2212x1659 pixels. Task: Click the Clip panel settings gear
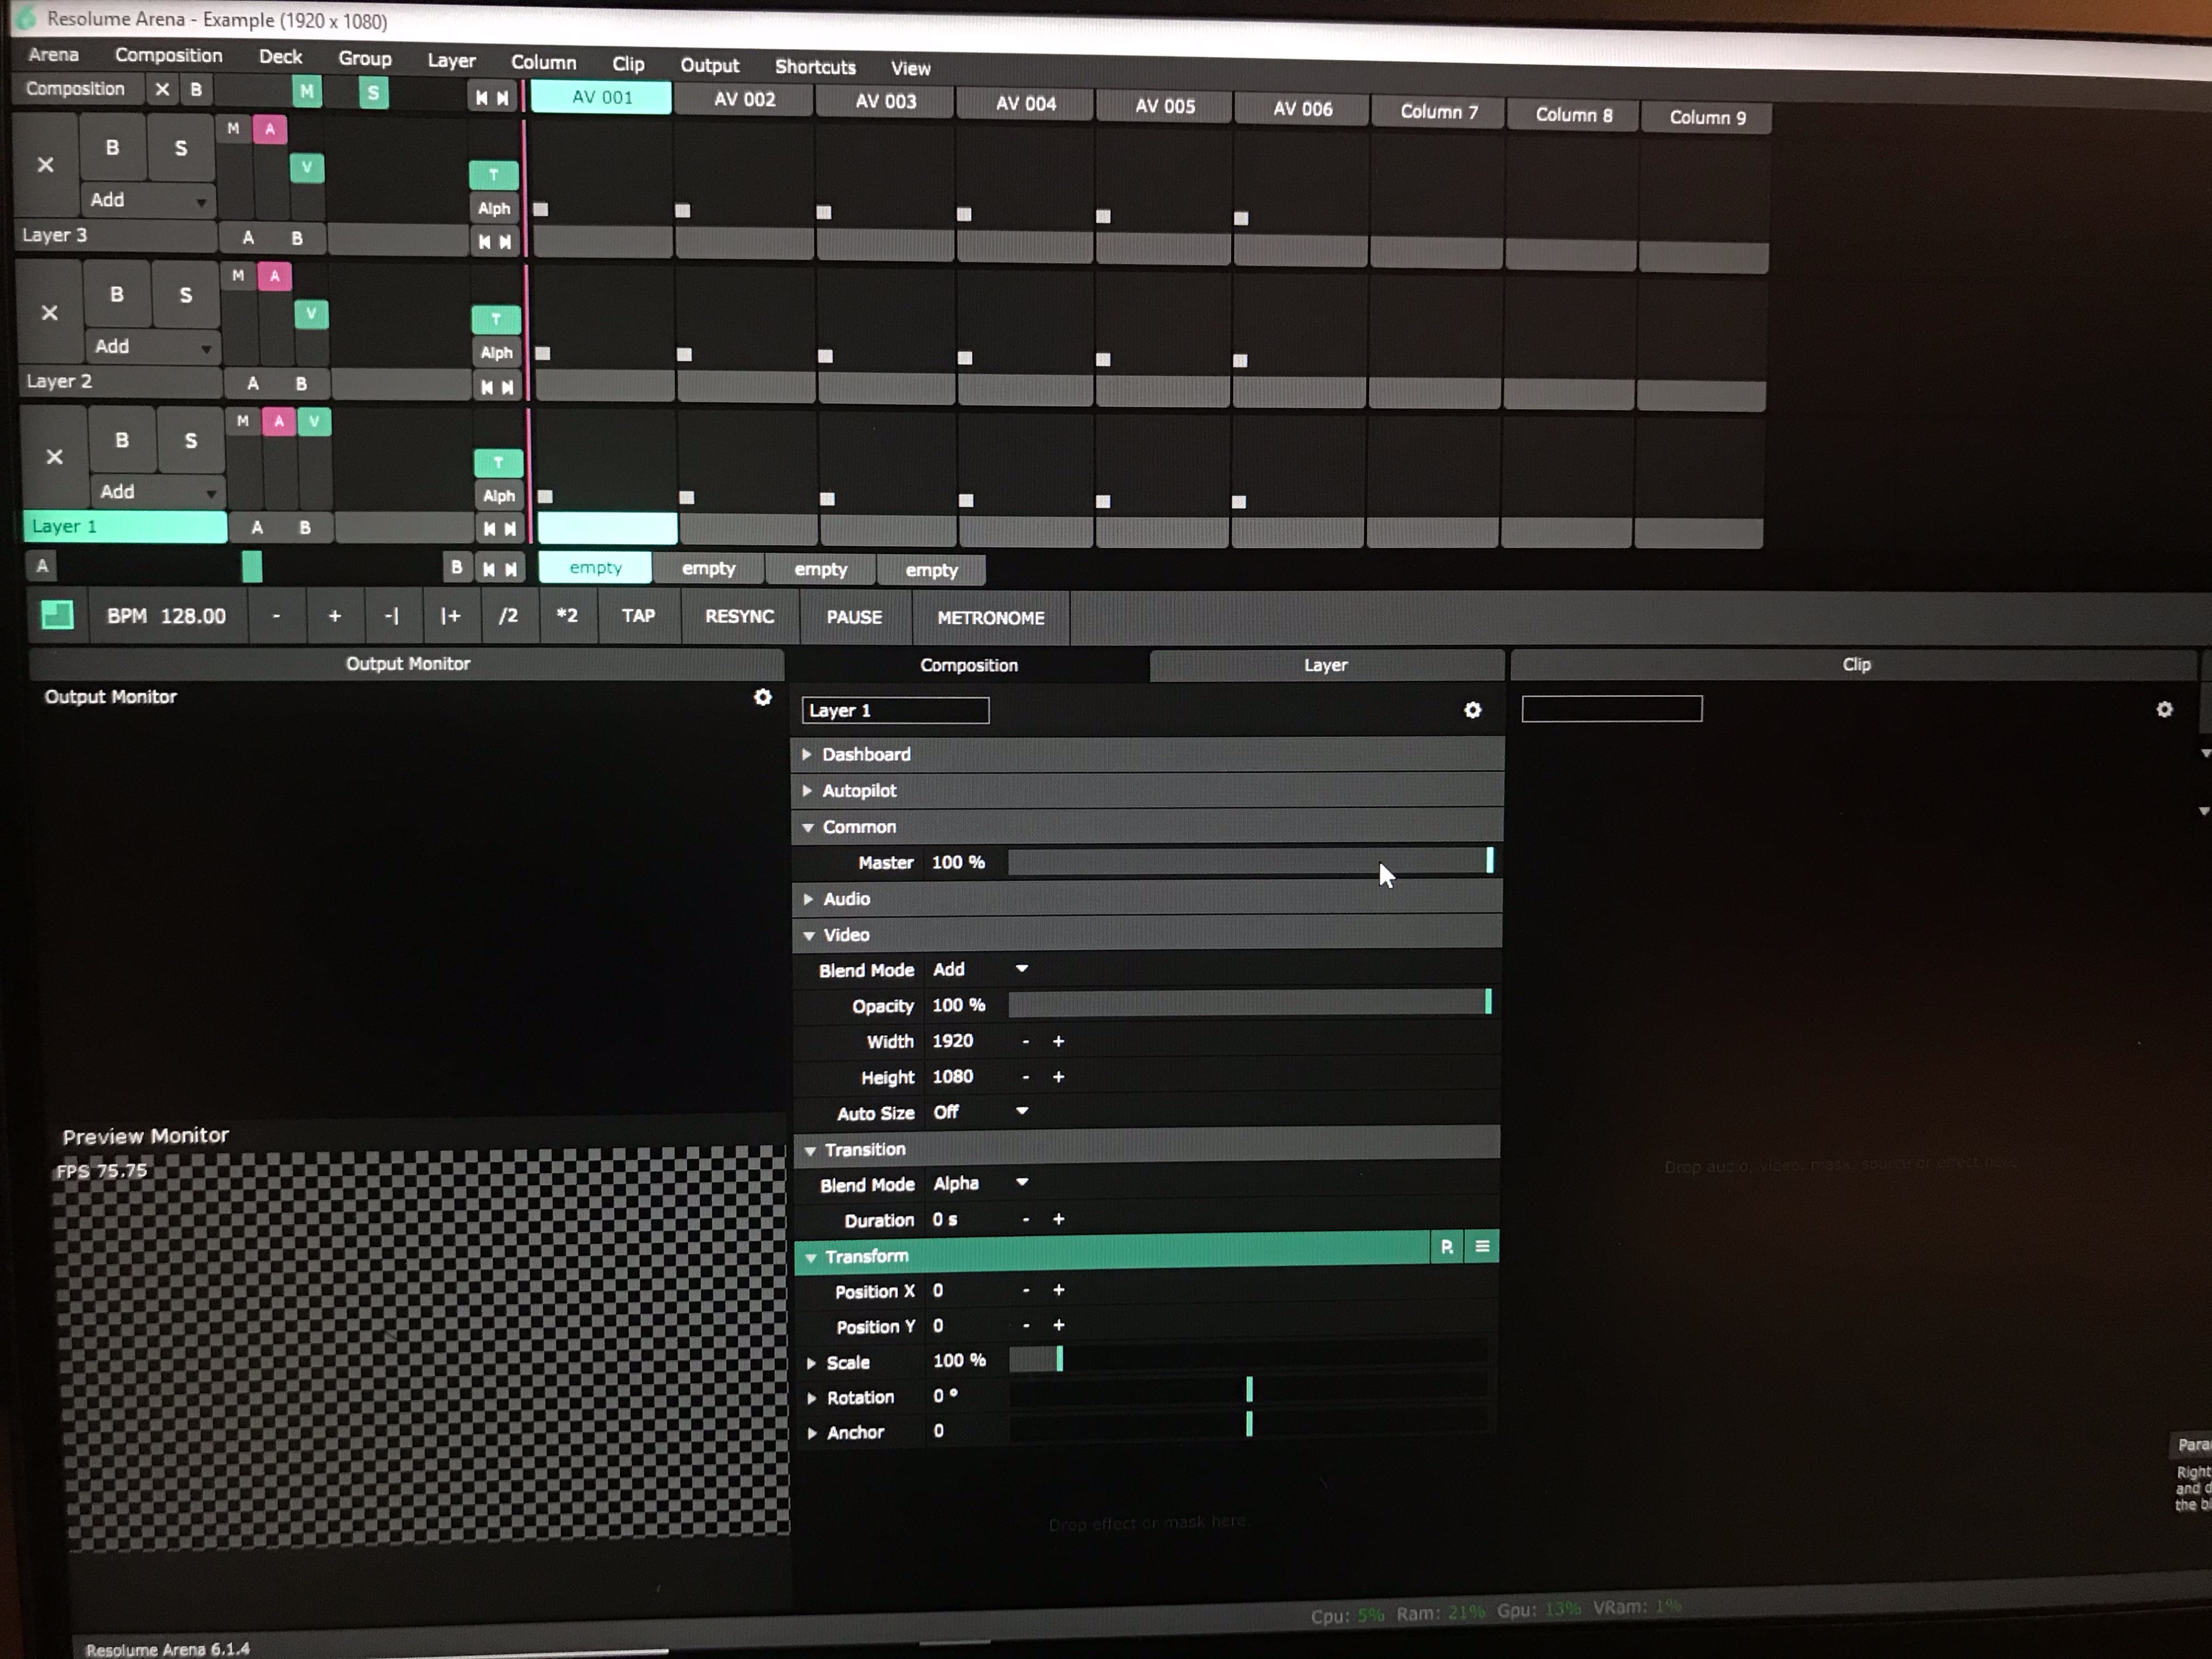(2164, 709)
